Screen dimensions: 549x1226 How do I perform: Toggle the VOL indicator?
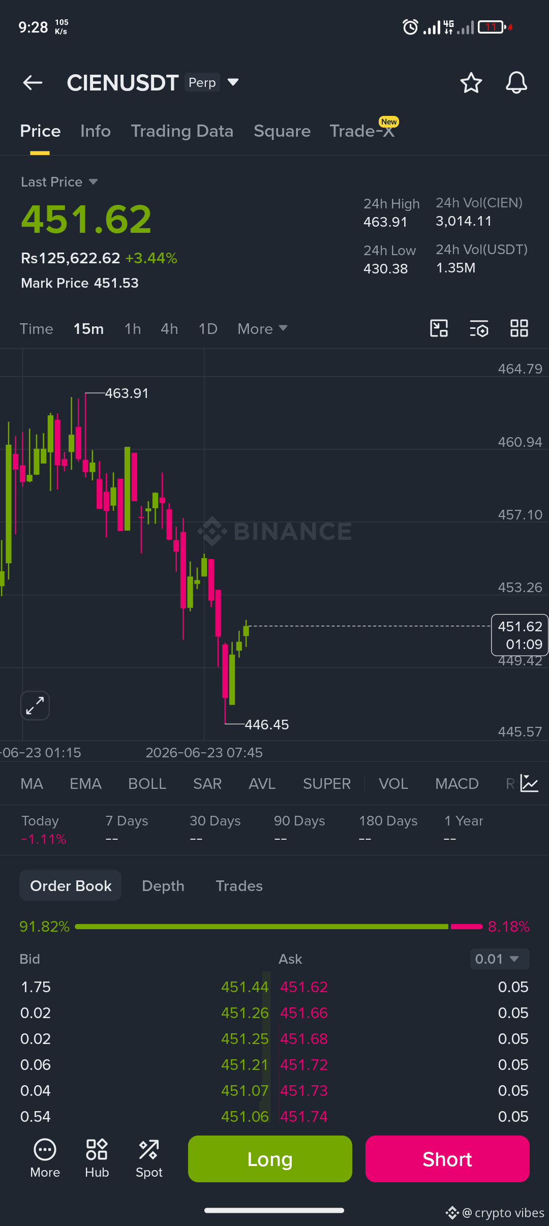click(393, 784)
